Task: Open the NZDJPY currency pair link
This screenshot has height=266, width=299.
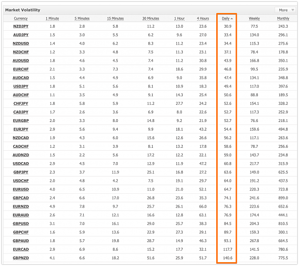Action: click(x=21, y=26)
